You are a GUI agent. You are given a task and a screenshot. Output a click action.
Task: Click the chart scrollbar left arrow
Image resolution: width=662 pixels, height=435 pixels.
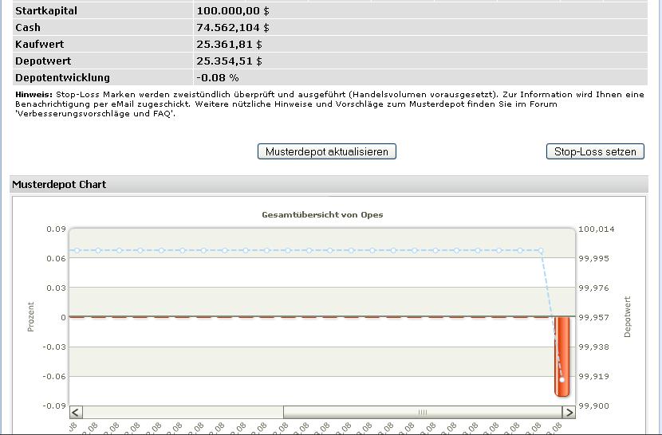(x=76, y=412)
